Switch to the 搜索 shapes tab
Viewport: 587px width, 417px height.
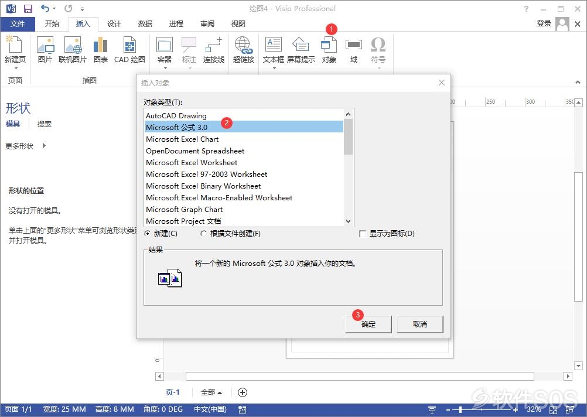pyautogui.click(x=44, y=124)
